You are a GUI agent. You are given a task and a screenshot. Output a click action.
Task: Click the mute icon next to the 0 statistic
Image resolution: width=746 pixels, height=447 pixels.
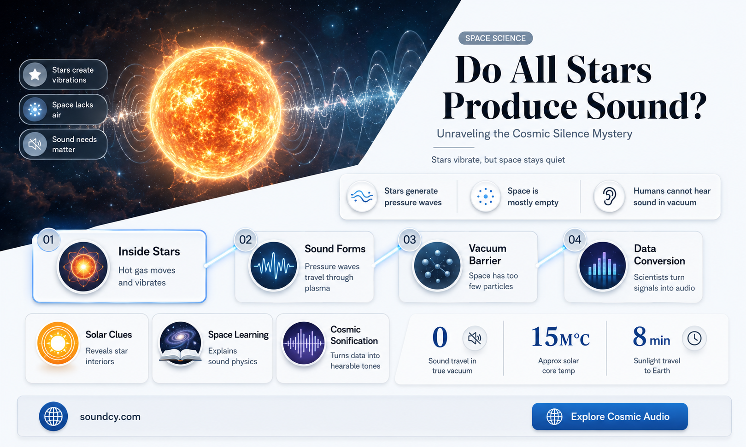pyautogui.click(x=475, y=338)
